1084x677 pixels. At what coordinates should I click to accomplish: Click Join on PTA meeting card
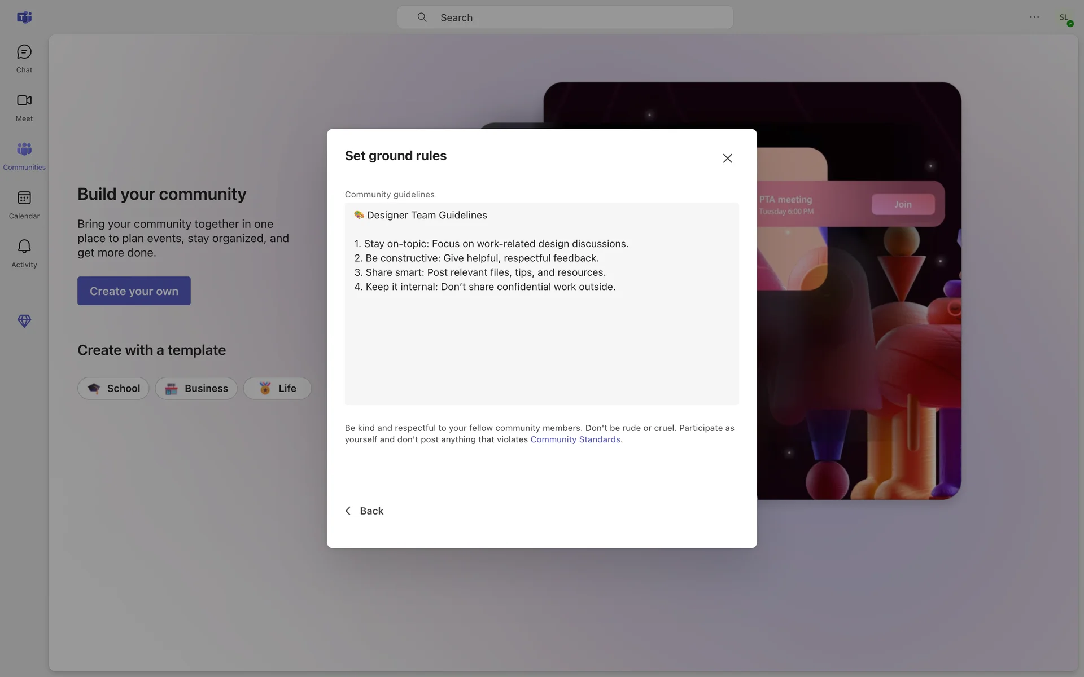[902, 204]
